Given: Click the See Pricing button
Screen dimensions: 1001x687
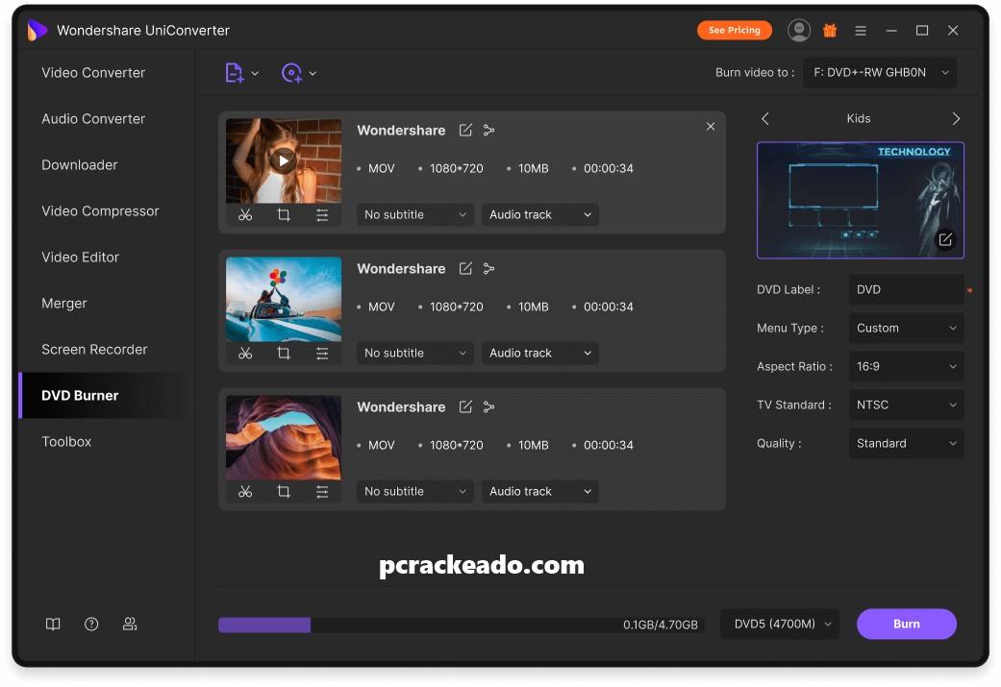Looking at the screenshot, I should point(734,31).
